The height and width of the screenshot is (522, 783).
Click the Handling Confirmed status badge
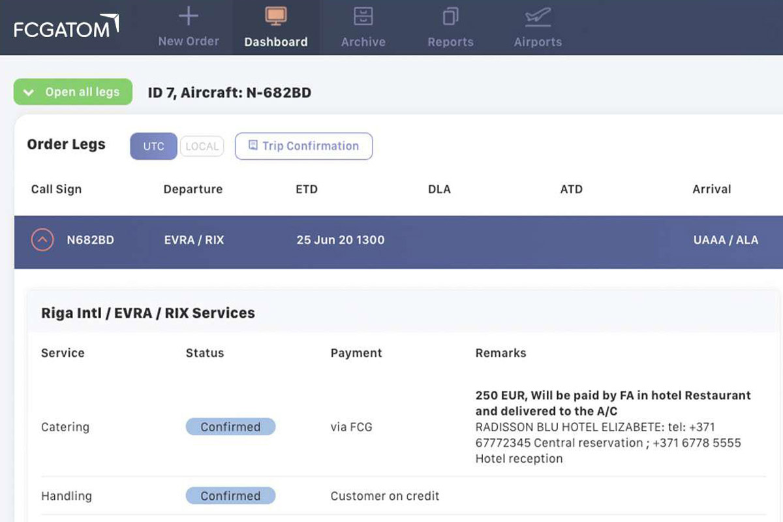click(x=230, y=496)
